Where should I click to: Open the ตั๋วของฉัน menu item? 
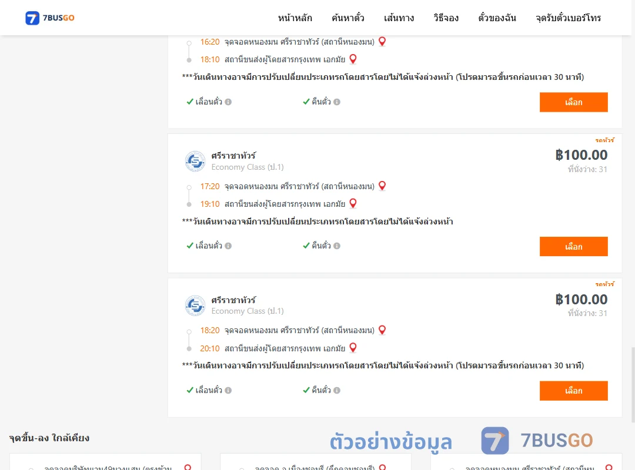point(497,18)
